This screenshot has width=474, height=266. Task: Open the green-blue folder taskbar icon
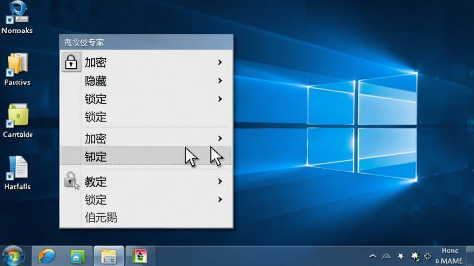[x=77, y=257]
